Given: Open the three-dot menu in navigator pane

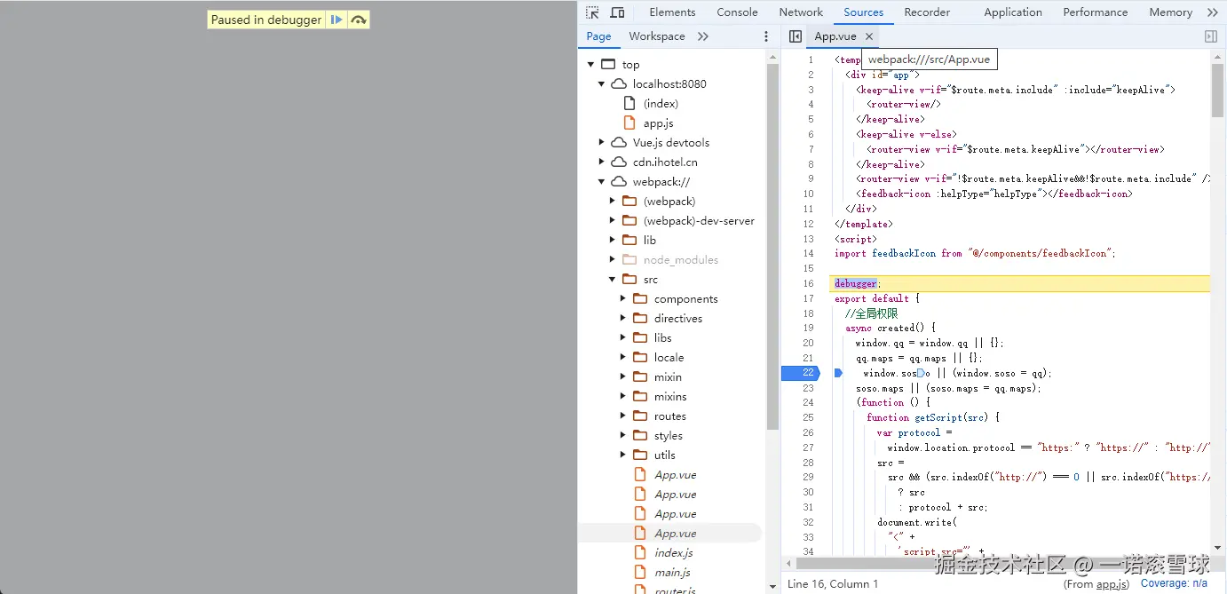Looking at the screenshot, I should (766, 36).
